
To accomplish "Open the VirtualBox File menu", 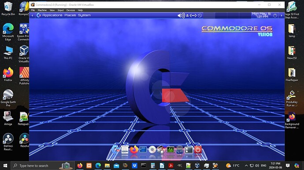I will click(x=33, y=10).
